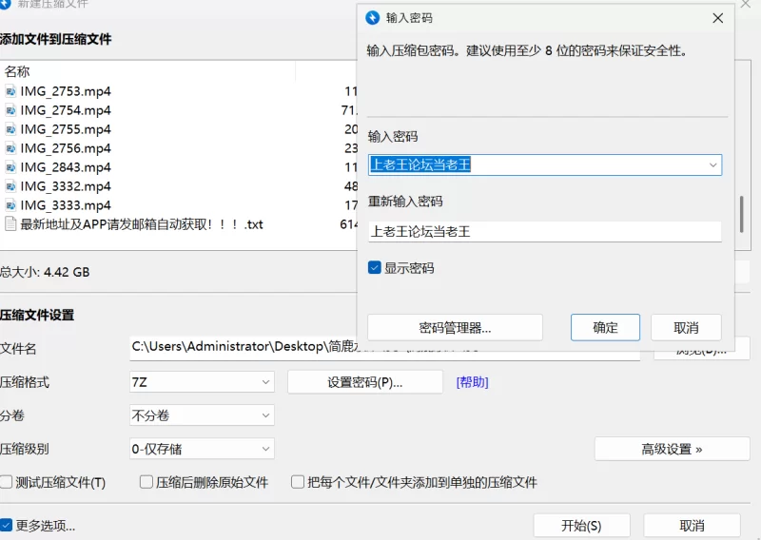
Task: Click the file icon of IMG_2843.mp4
Action: (x=10, y=167)
